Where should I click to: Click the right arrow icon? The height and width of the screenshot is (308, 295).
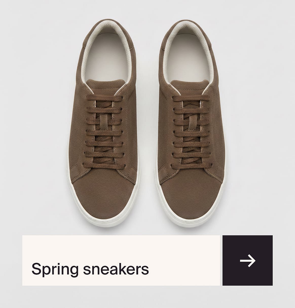tap(248, 260)
